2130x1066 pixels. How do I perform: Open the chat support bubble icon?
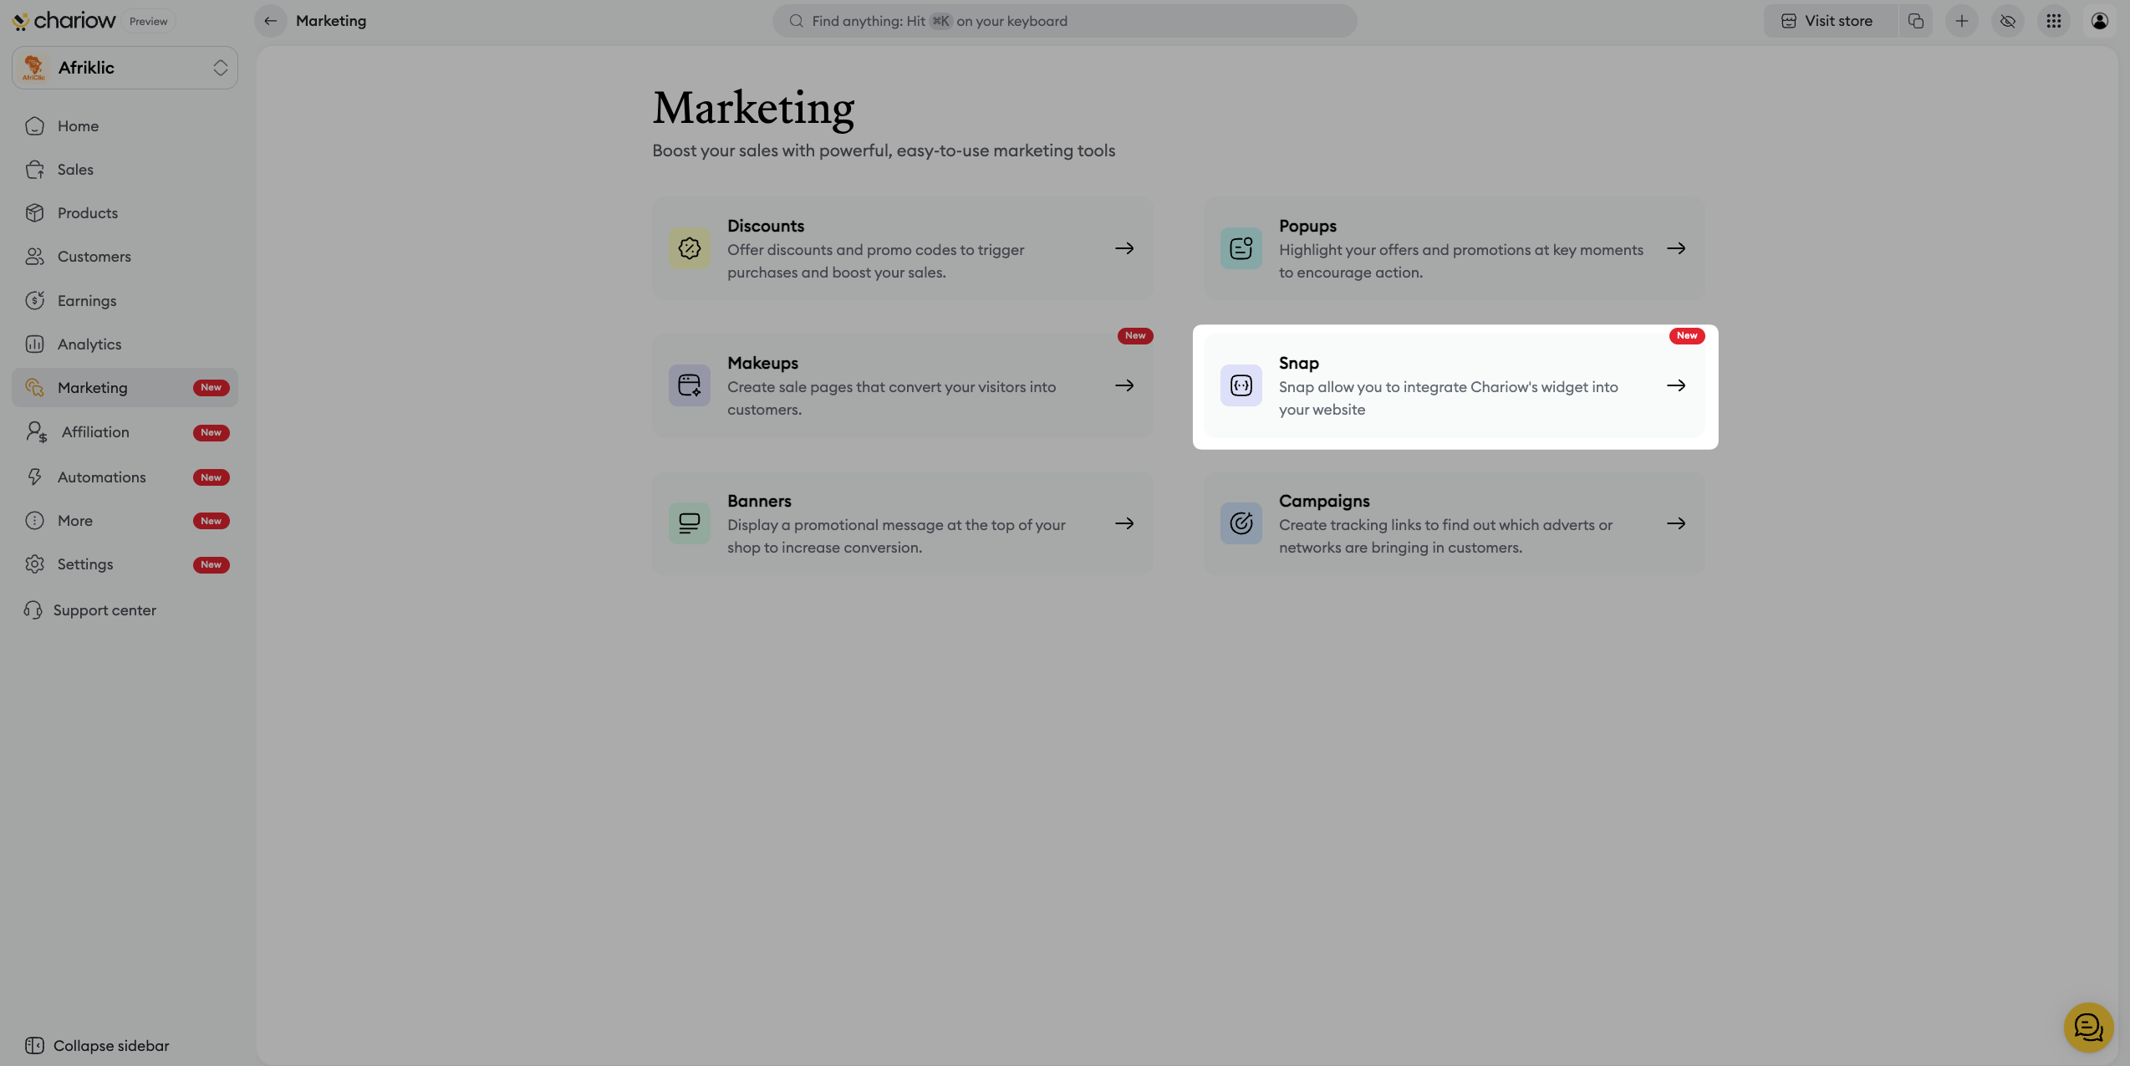click(x=2087, y=1027)
